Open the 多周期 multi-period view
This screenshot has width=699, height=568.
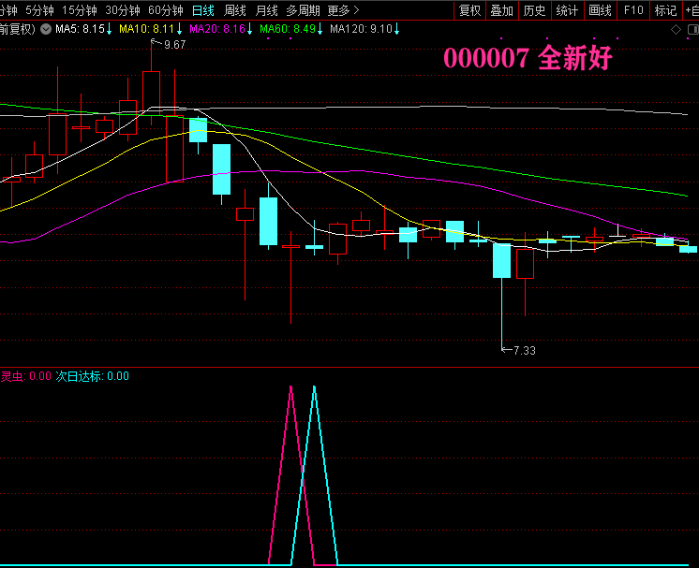click(304, 10)
